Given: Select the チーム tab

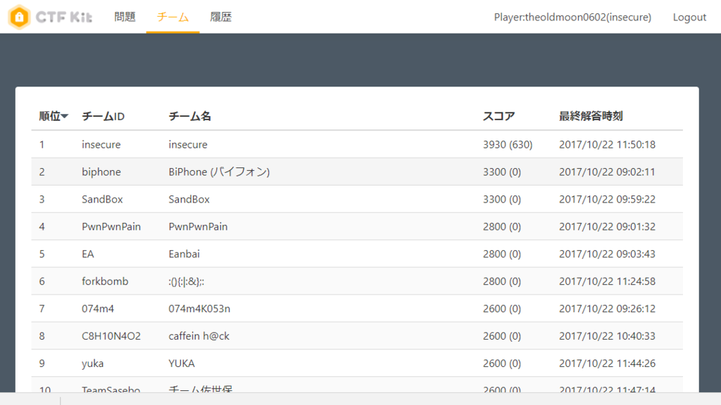Looking at the screenshot, I should pos(173,17).
